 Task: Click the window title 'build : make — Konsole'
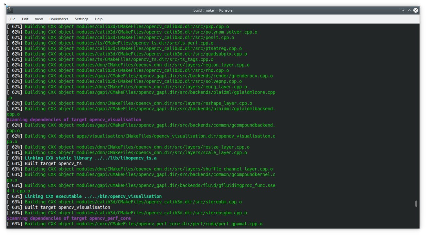213,10
